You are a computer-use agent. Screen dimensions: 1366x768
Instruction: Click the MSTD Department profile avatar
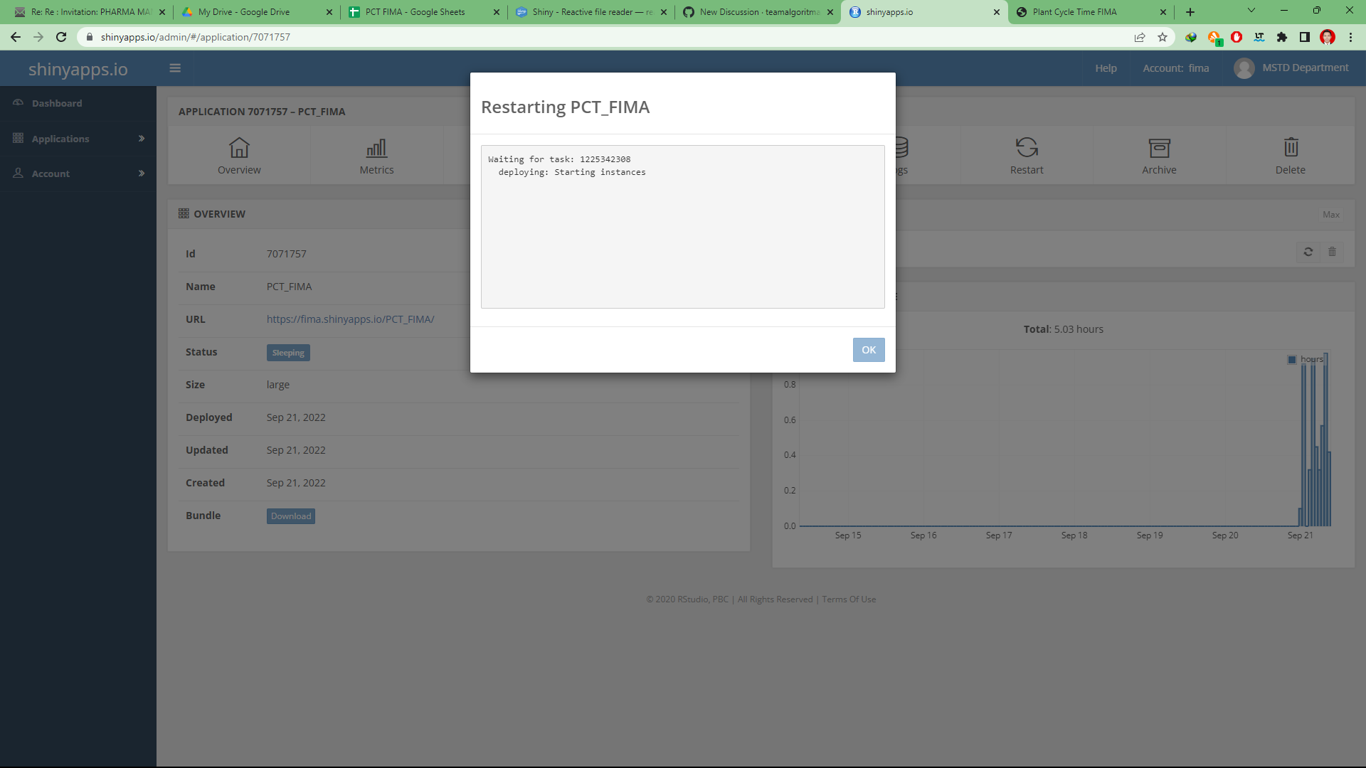(1245, 68)
